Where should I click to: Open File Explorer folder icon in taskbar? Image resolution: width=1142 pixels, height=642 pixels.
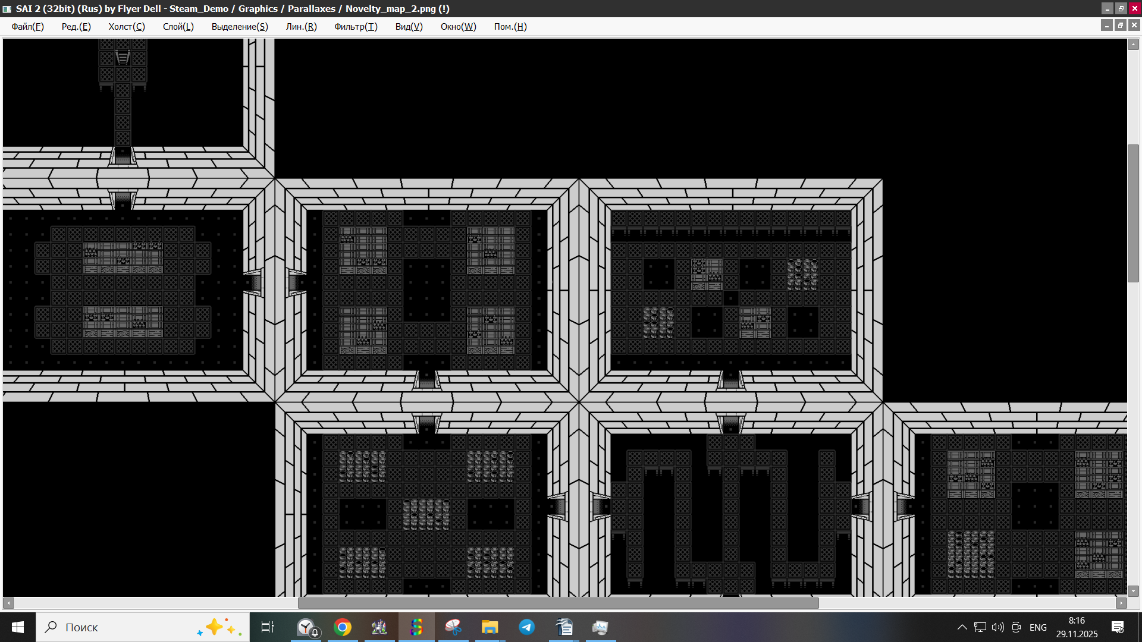(x=490, y=627)
